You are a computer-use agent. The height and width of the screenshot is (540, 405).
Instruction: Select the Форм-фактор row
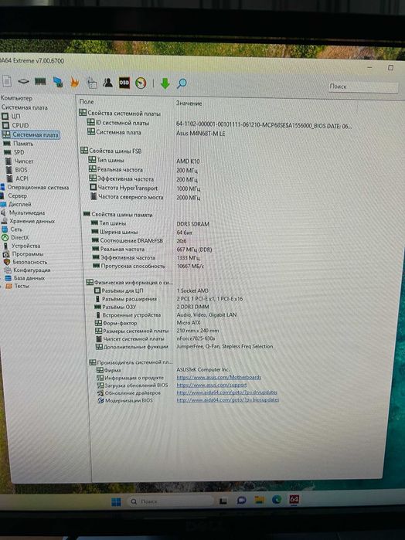(148, 323)
